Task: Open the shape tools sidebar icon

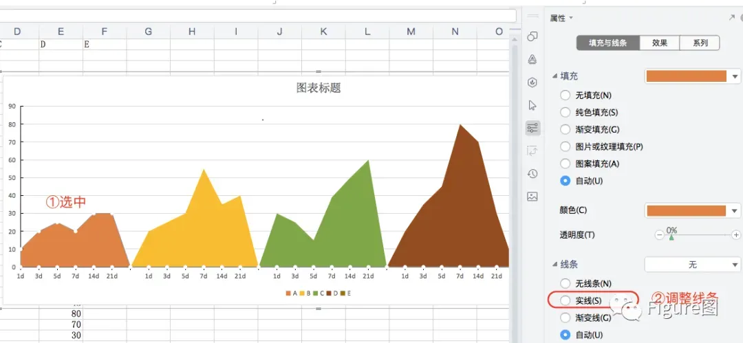Action: [x=532, y=36]
